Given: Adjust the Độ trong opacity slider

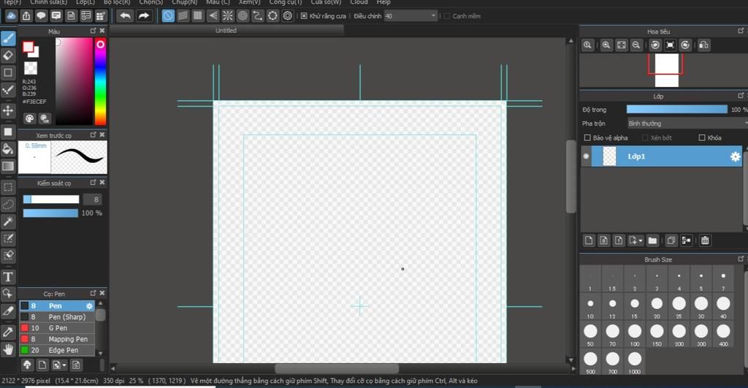Looking at the screenshot, I should 677,110.
